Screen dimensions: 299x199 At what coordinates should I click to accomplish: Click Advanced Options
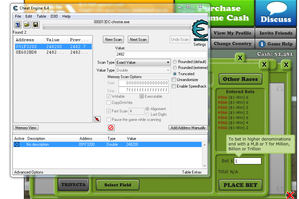tap(29, 172)
